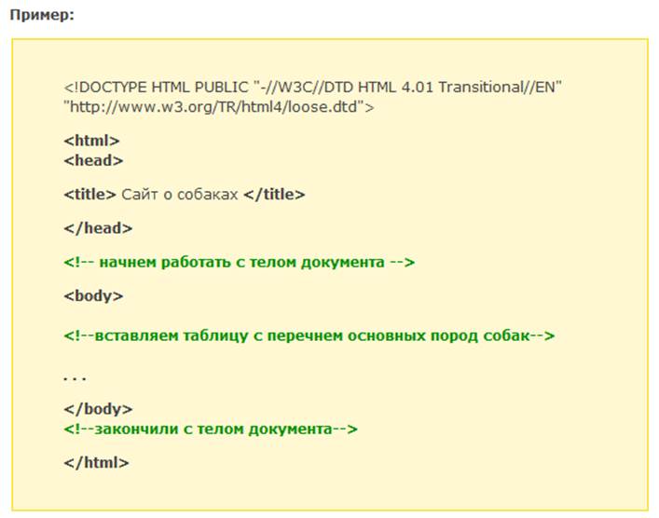Click the three-dot ellipsis placeholder line
659x518 pixels.
click(75, 376)
